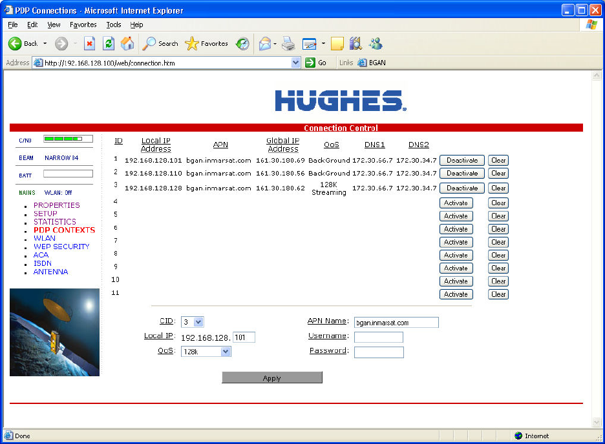The image size is (605, 444).
Task: Clear connection ID 1
Action: click(498, 160)
